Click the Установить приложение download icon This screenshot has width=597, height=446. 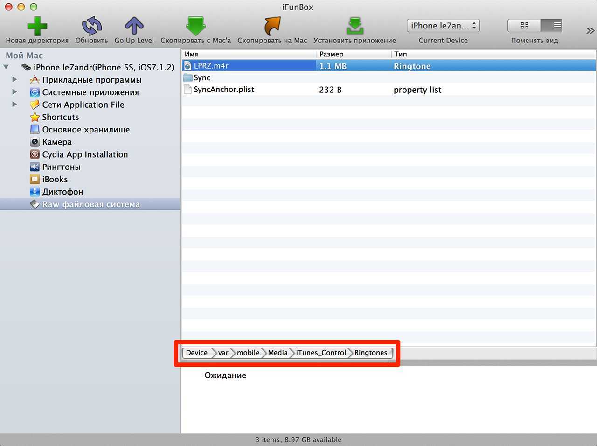coord(355,26)
